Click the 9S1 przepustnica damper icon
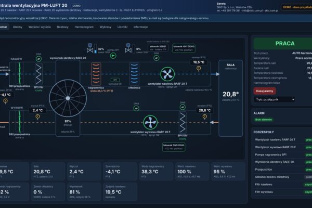Image resolution: width=312 pixels, height=208 pixels. pyautogui.click(x=20, y=73)
